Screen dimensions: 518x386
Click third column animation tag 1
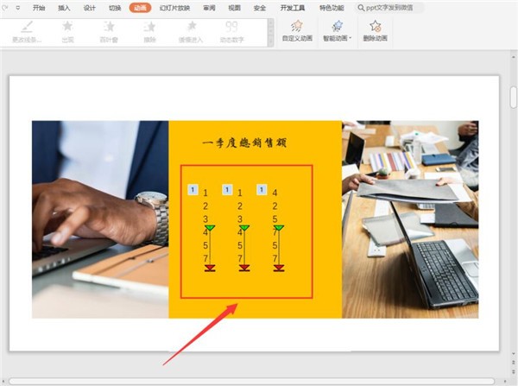262,189
